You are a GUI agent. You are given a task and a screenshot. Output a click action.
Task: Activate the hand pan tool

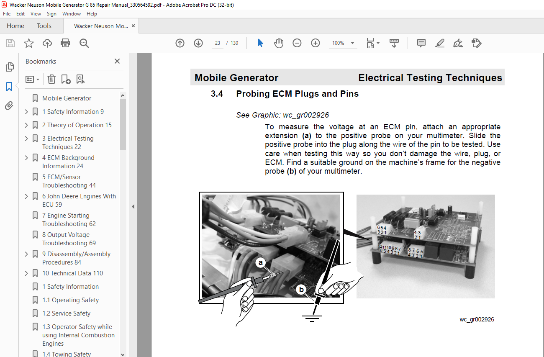279,43
